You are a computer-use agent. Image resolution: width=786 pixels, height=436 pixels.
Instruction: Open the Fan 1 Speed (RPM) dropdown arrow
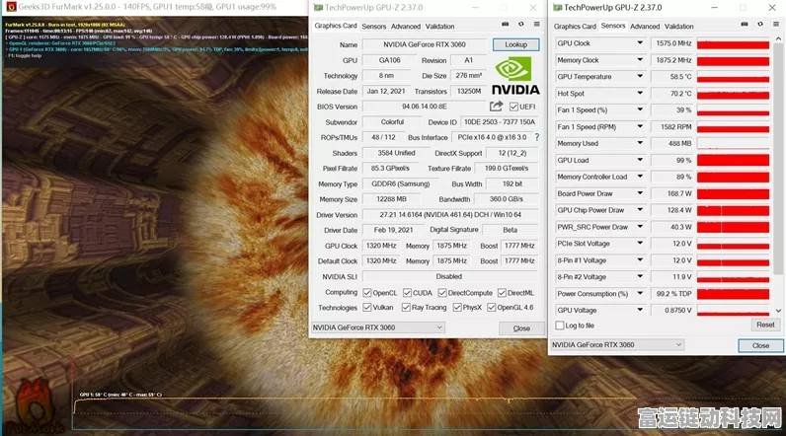coord(640,126)
